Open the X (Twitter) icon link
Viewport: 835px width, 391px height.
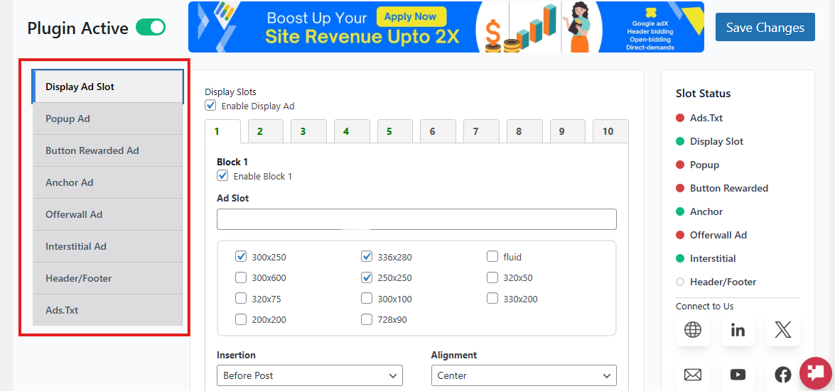tap(782, 330)
